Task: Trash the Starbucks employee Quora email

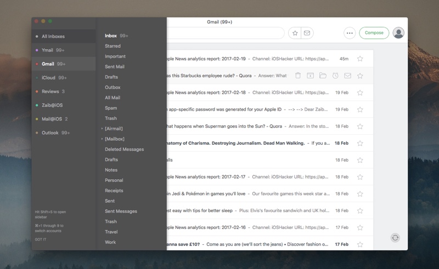Action: tap(298, 76)
